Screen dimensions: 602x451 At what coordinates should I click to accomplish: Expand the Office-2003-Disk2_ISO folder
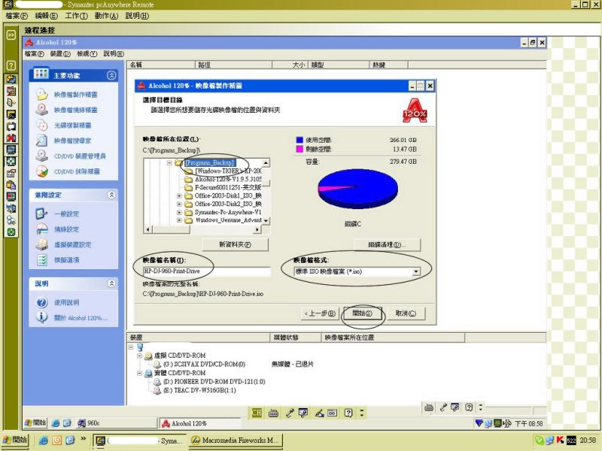(x=179, y=204)
